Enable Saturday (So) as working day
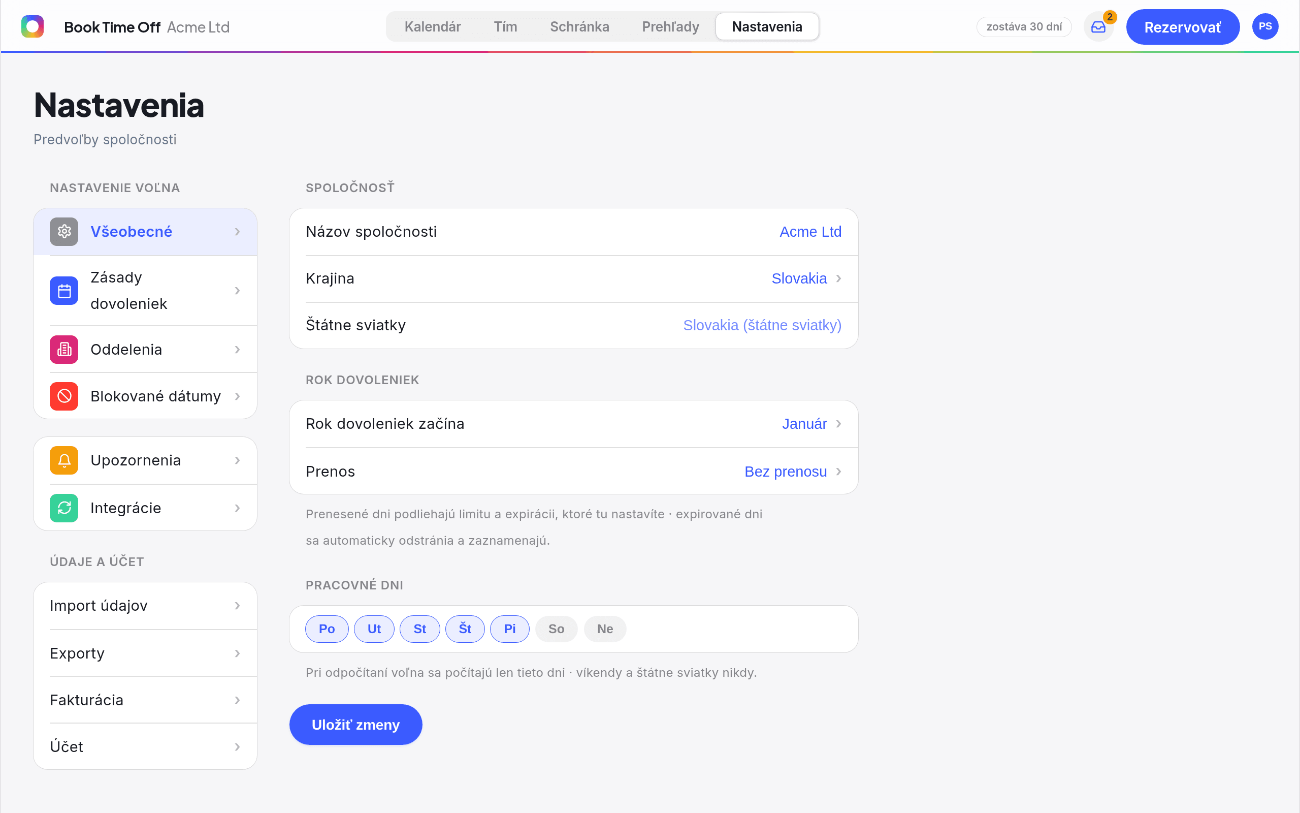Screen dimensions: 1300x813 (556, 629)
